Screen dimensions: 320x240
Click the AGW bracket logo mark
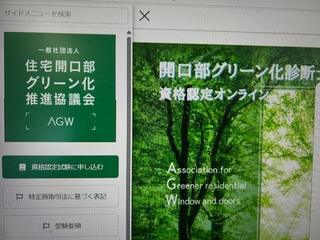(60, 121)
